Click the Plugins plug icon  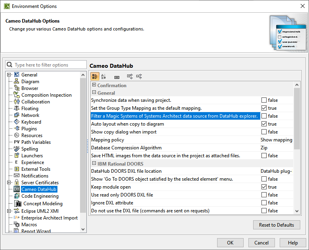pyautogui.click(x=17, y=128)
